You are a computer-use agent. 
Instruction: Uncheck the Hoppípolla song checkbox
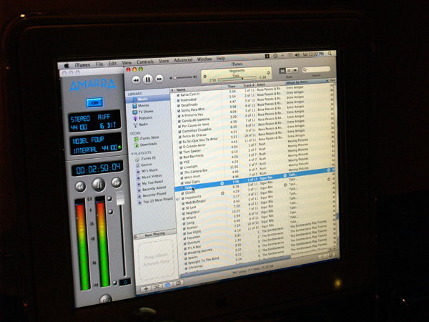coord(183,198)
